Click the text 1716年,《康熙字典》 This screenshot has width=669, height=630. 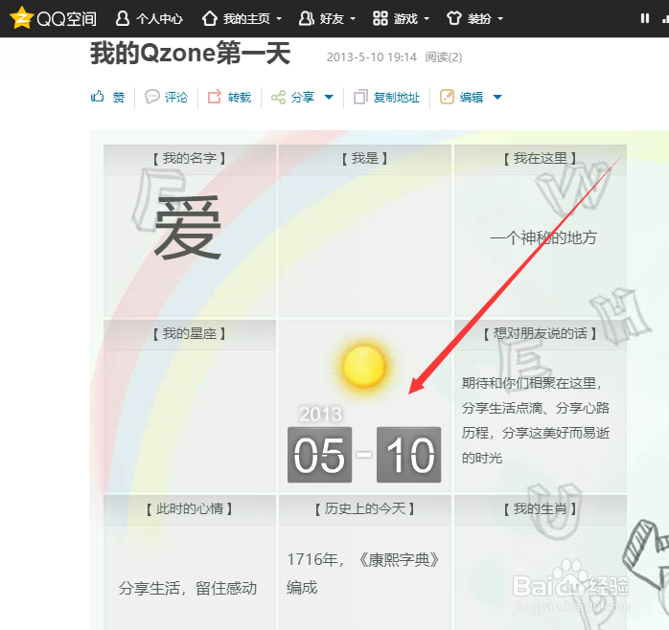(363, 560)
